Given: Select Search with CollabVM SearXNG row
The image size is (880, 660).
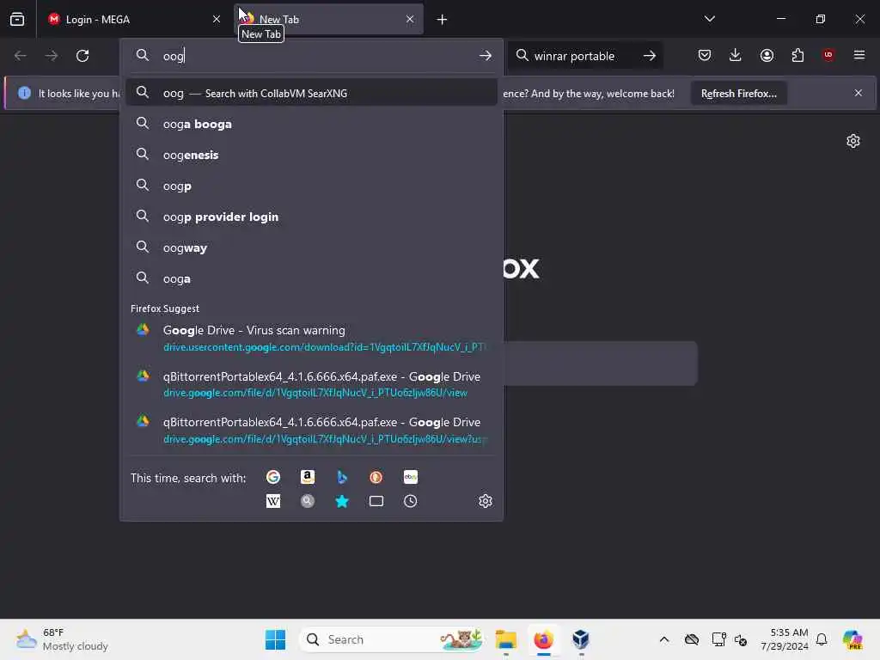Looking at the screenshot, I should click(311, 93).
